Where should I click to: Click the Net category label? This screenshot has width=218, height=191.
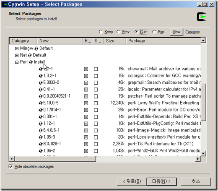(x=23, y=55)
